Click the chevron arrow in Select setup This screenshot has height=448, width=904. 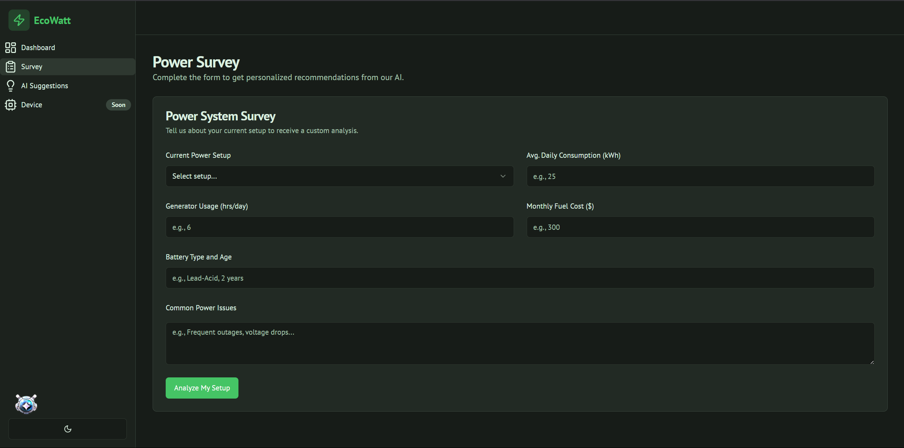click(503, 176)
